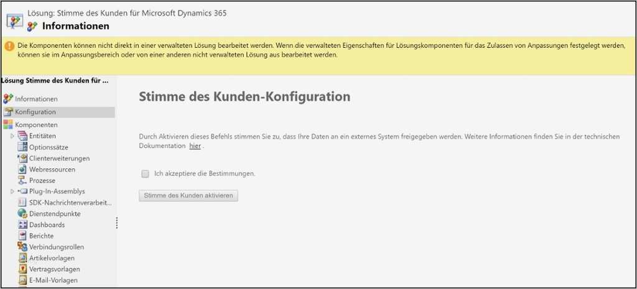This screenshot has height=289, width=637.
Task: Click the Dashboards icon
Action: (x=22, y=224)
